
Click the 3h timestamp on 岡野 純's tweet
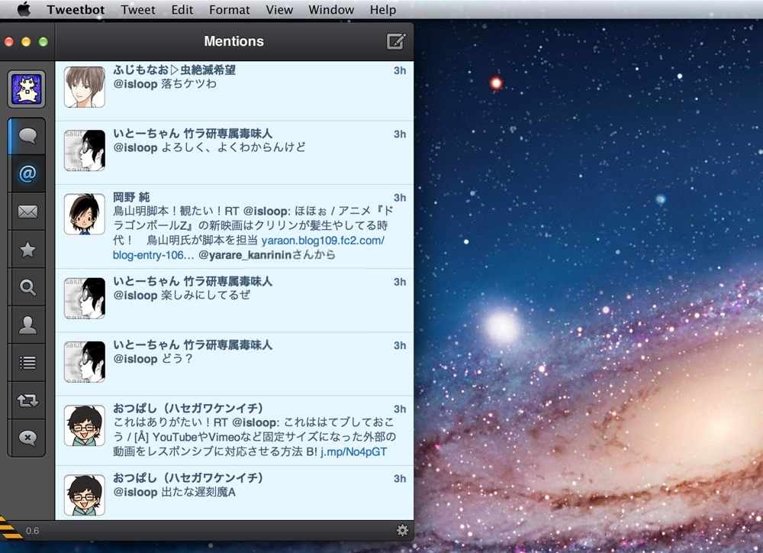(400, 197)
